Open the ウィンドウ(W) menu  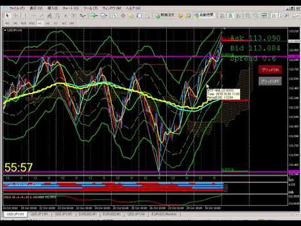pos(112,8)
